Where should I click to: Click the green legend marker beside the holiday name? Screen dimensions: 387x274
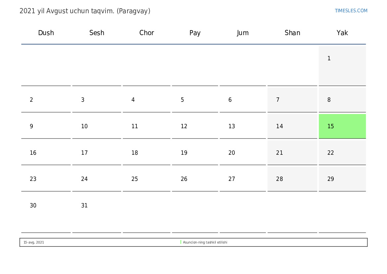coord(181,242)
